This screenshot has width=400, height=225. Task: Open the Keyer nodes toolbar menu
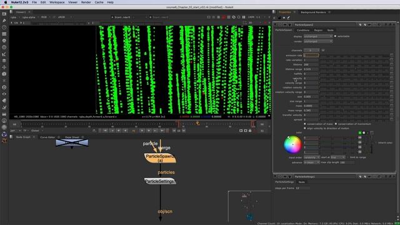coord(4,54)
